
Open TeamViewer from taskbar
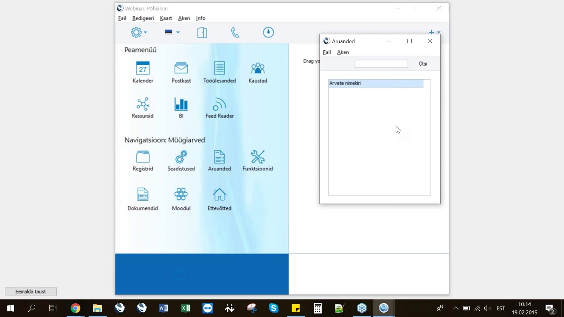click(x=208, y=308)
